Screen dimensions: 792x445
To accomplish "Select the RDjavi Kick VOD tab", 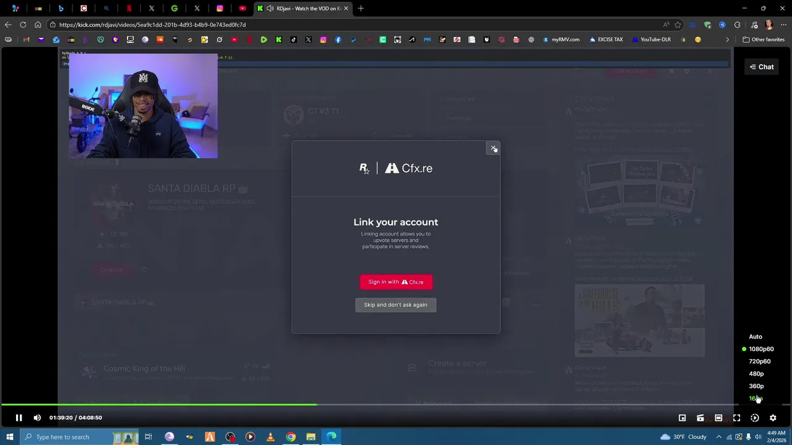I will (303, 8).
